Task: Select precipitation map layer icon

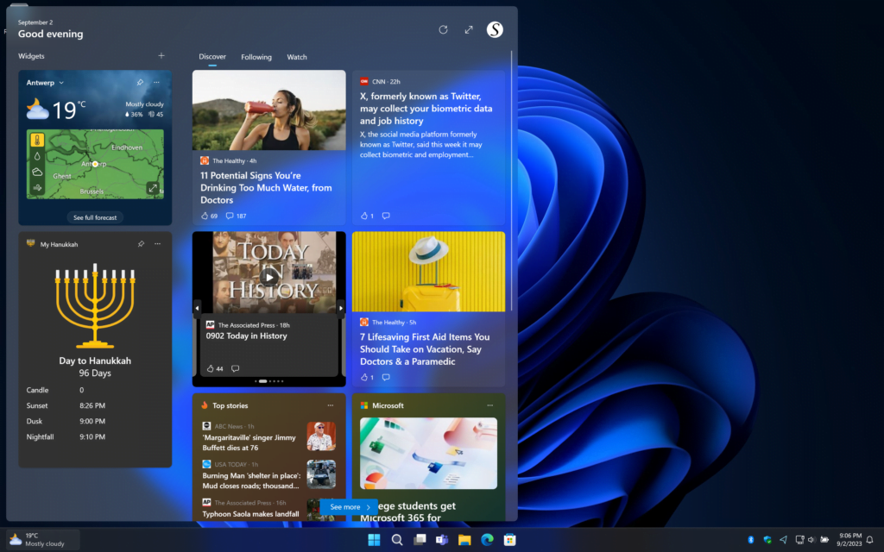Action: coord(37,156)
